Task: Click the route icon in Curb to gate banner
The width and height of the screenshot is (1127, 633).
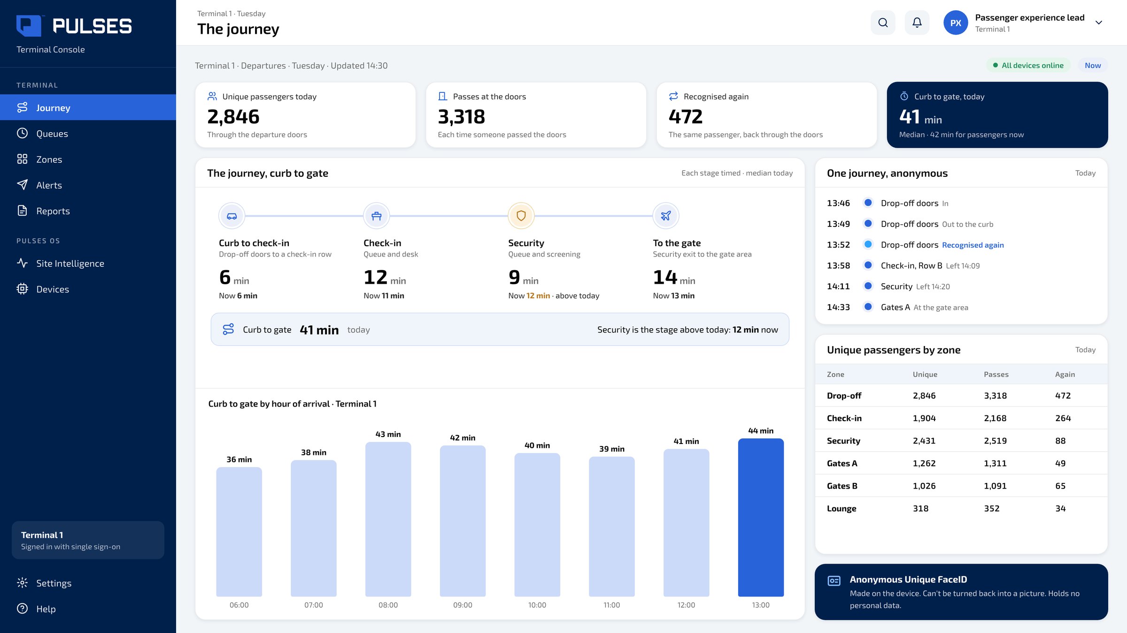Action: (228, 329)
